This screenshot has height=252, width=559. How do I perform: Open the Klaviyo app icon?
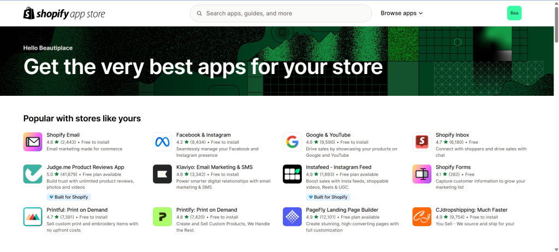162,174
